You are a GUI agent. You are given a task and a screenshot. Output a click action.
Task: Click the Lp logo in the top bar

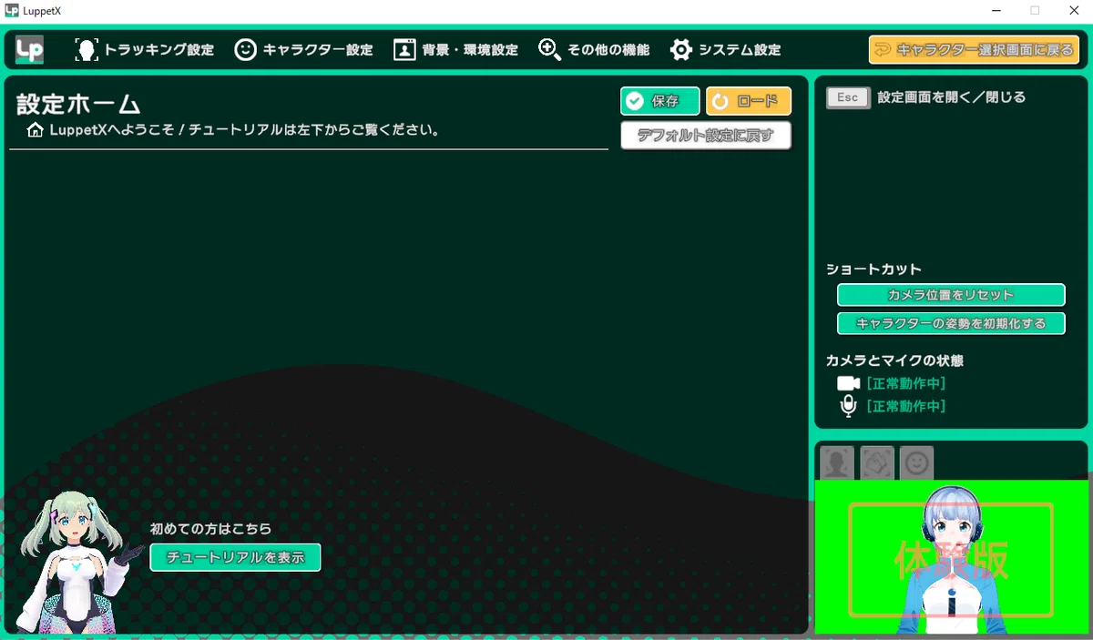pos(30,49)
